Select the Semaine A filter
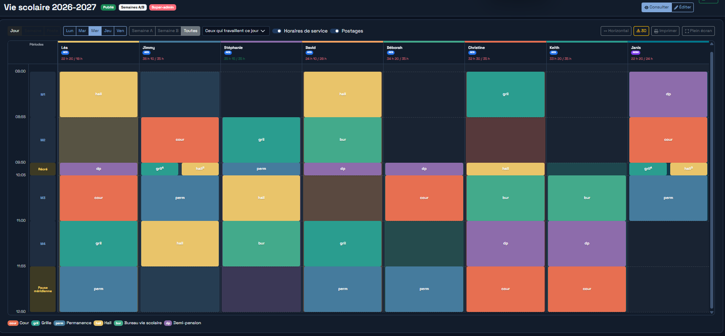Viewport: 725px width, 336px height. coord(142,31)
